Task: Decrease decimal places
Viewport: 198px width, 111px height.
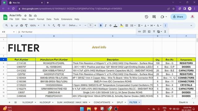Action: pos(54,25)
